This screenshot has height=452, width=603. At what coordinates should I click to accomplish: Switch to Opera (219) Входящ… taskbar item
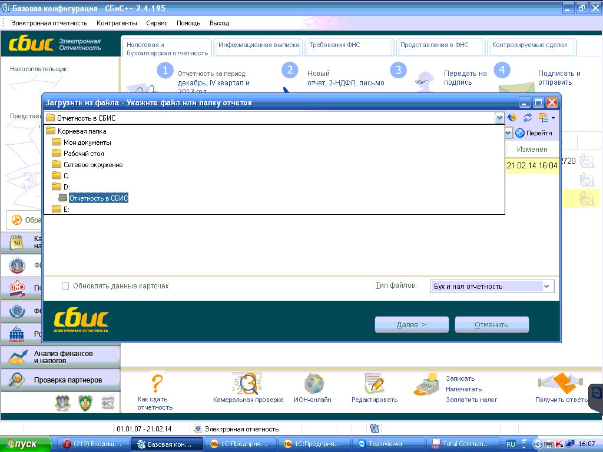coord(92,444)
